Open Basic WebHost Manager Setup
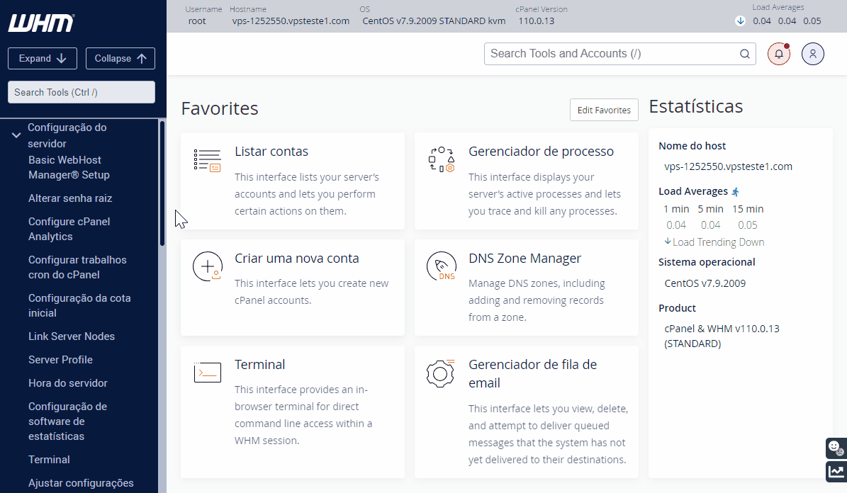 click(x=69, y=167)
